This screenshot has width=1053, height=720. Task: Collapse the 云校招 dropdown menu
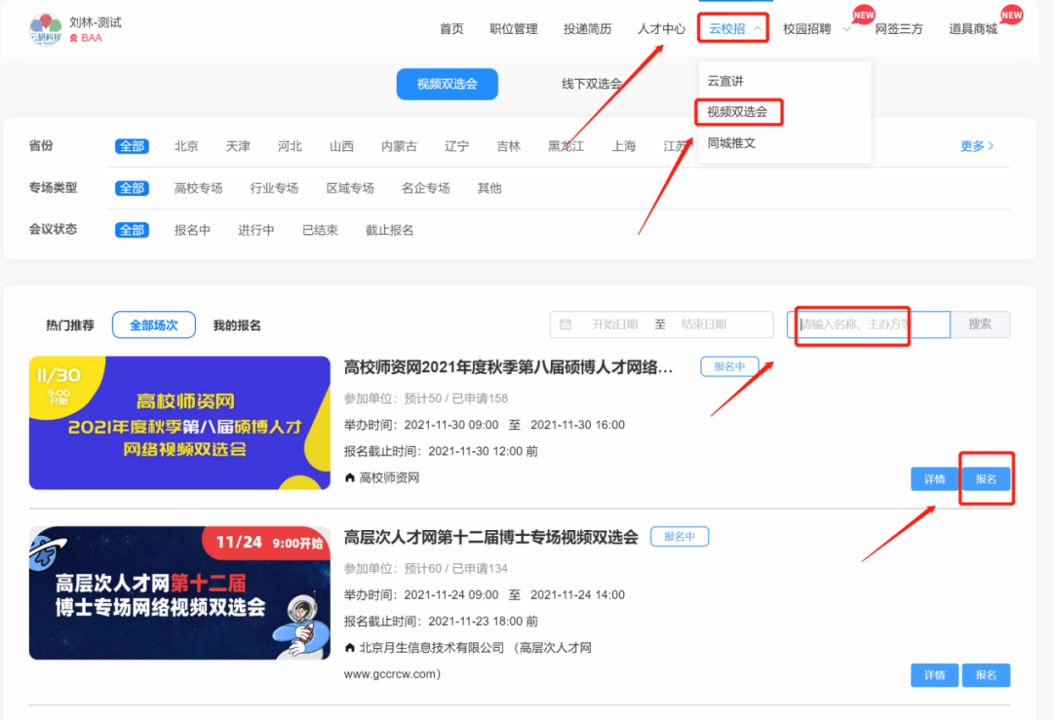coord(757,29)
